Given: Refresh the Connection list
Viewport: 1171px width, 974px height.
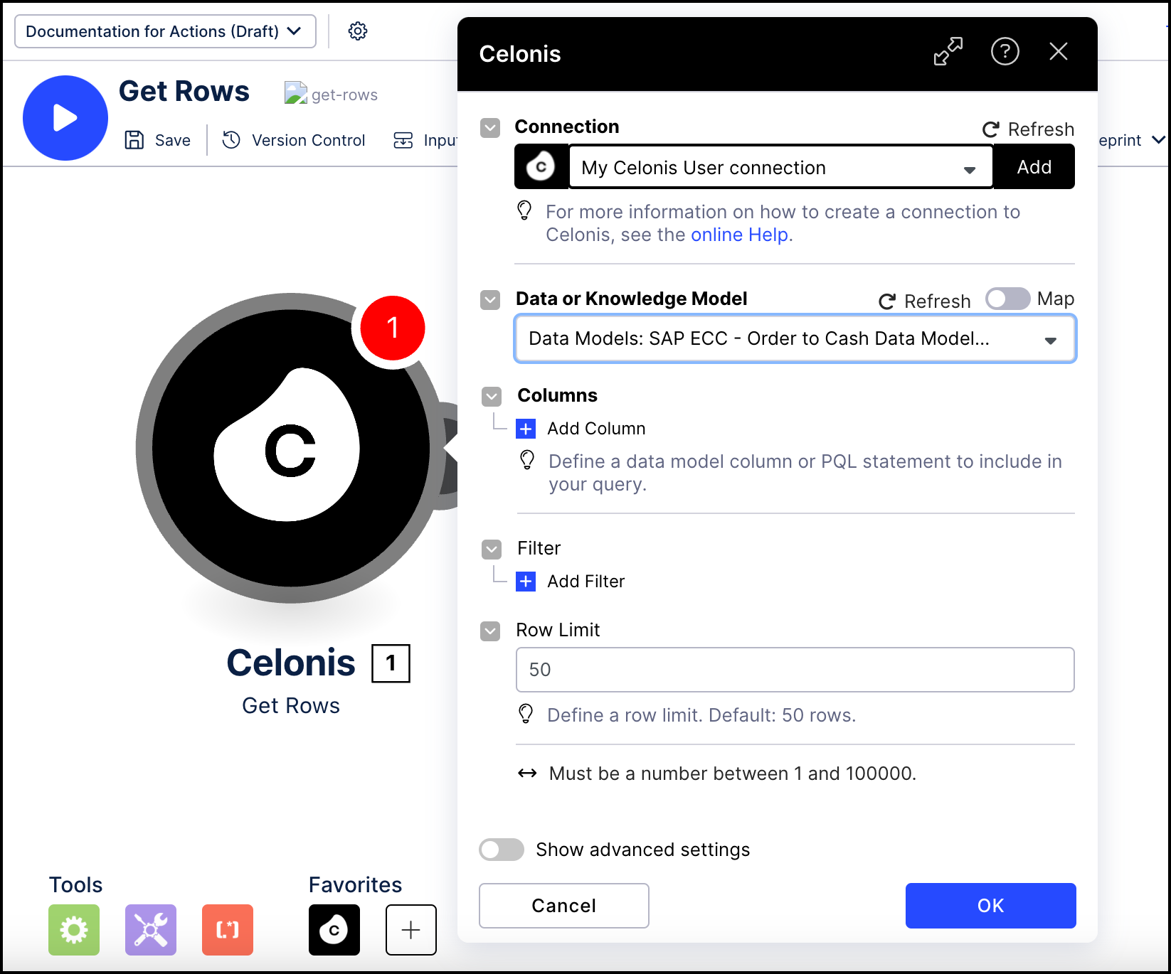Looking at the screenshot, I should click(x=1028, y=129).
